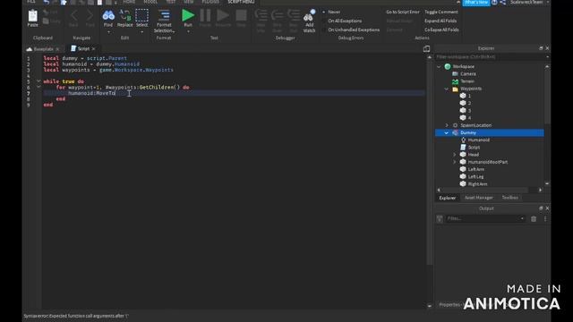
Task: Undock the Explorer panel
Action: [x=541, y=48]
